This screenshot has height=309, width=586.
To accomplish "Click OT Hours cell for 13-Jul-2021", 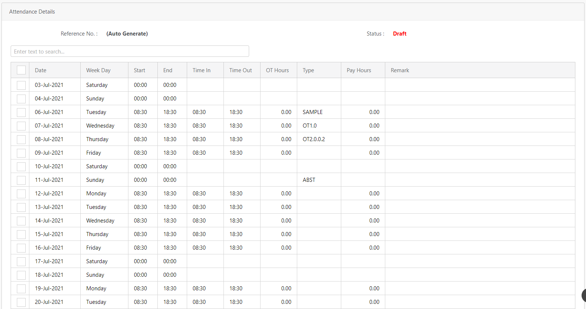I will click(279, 207).
